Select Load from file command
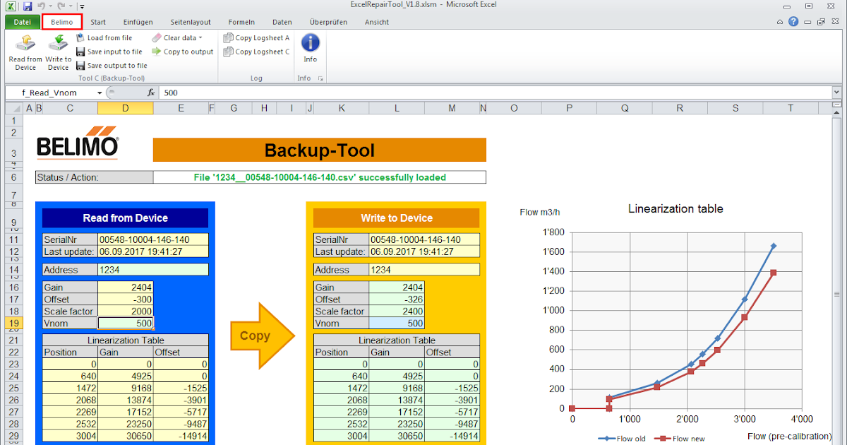Screen dimensions: 847x445 click(104, 38)
